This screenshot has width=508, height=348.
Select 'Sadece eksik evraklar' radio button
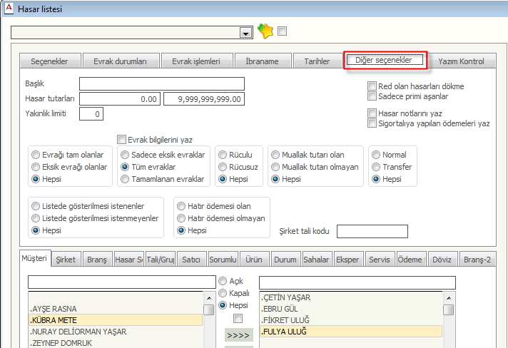125,155
